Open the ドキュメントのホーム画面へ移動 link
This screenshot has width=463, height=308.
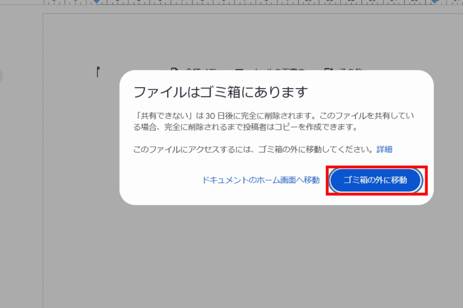click(261, 180)
